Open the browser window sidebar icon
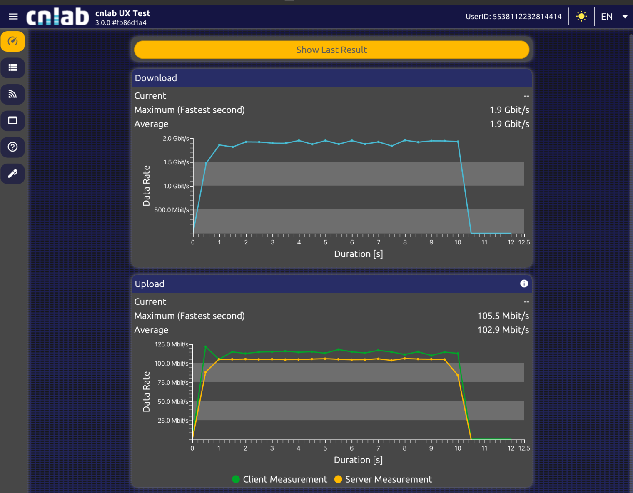 click(x=13, y=121)
